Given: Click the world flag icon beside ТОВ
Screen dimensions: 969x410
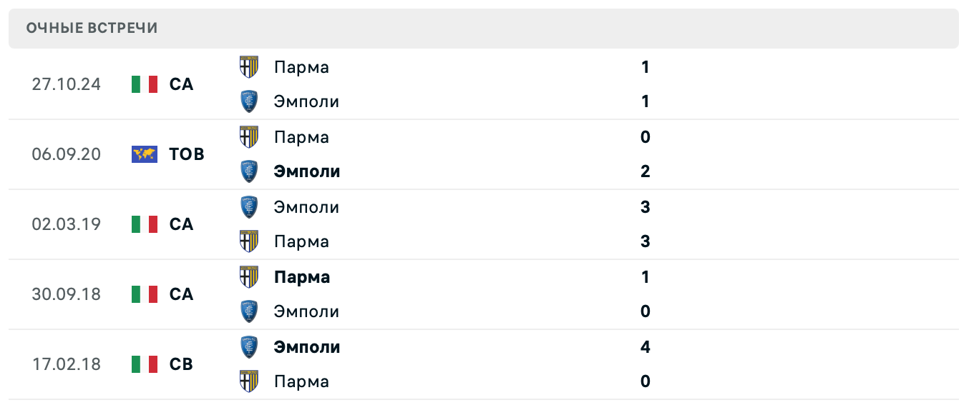Looking at the screenshot, I should [x=145, y=154].
